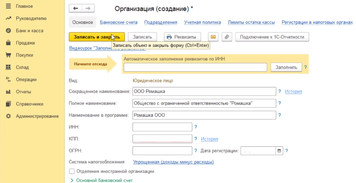The image size is (356, 183).
Task: Click the paperclip attachments icon
Action: click(227, 37)
